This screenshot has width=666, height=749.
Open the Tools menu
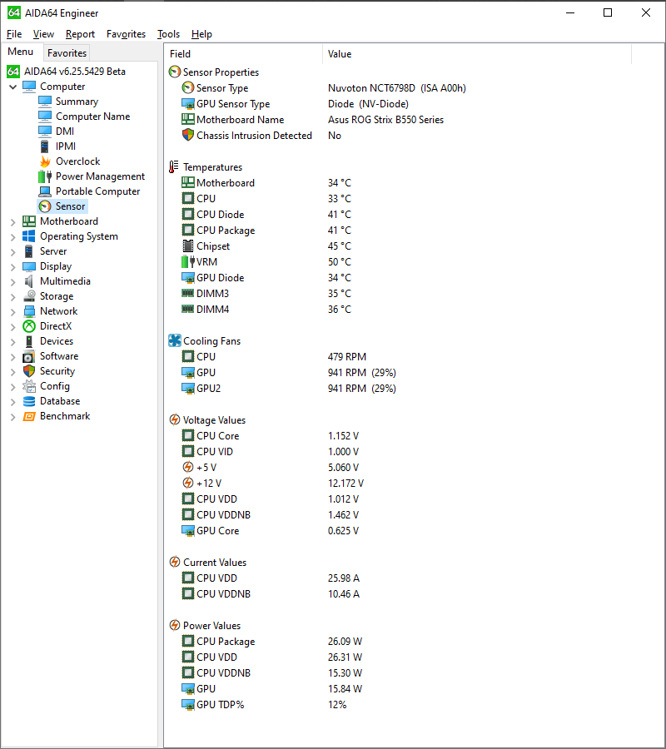tap(169, 34)
